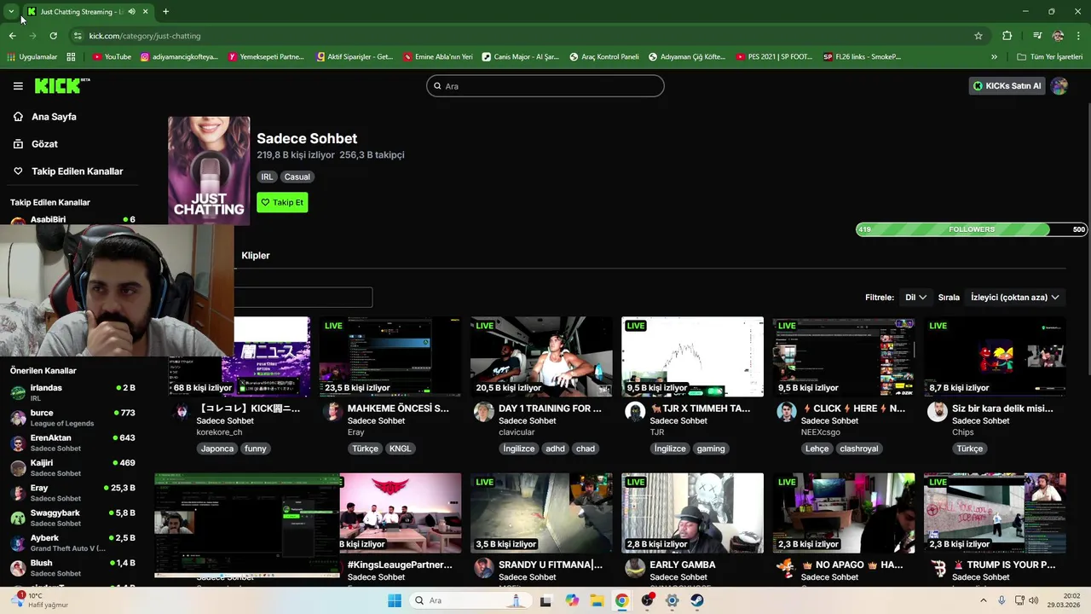Open Settings gear on the taskbar

(672, 600)
